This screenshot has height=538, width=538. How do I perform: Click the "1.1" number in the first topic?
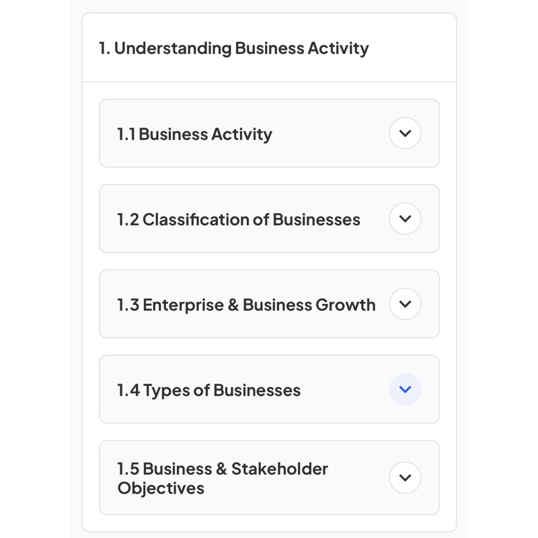[126, 134]
